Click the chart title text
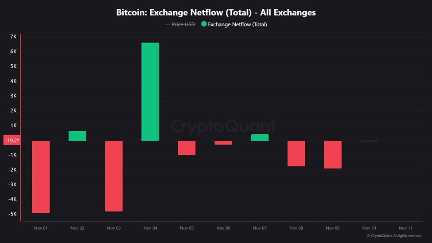Viewport: 432px width, 243px height. pos(216,12)
